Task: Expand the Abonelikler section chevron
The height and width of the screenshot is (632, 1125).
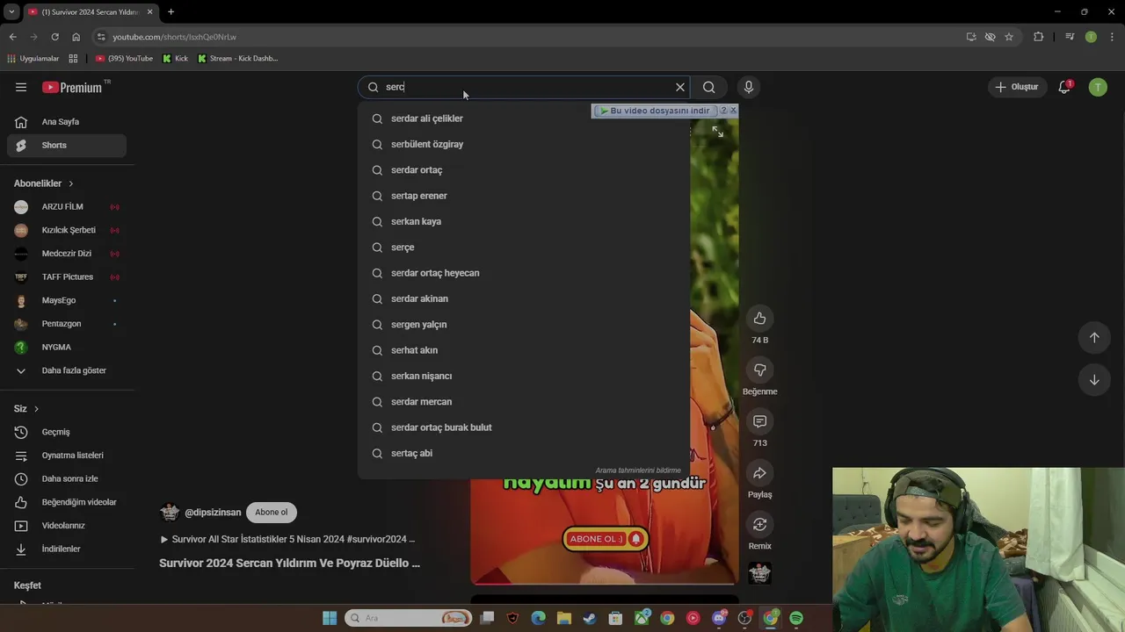Action: 70,183
